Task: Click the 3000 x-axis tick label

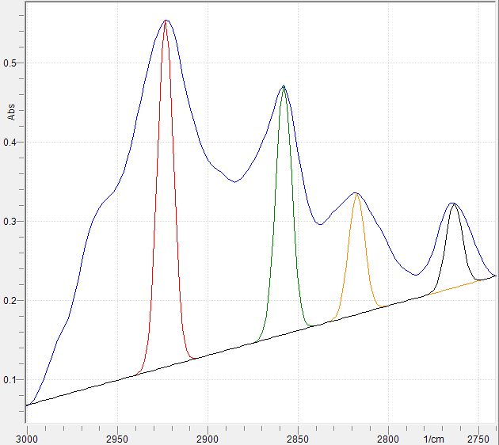Action: [27, 438]
